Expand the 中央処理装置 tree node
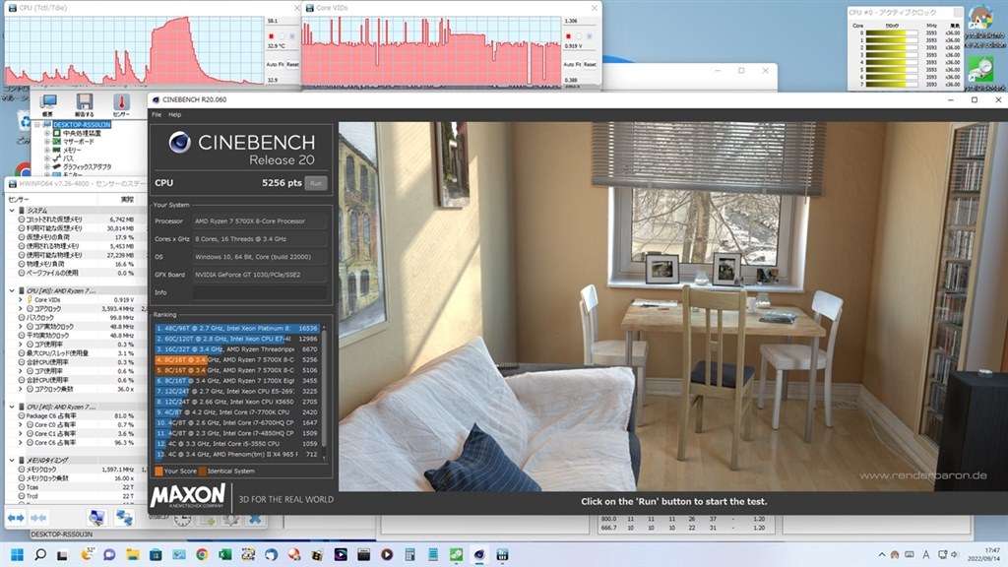1008x567 pixels. point(47,133)
